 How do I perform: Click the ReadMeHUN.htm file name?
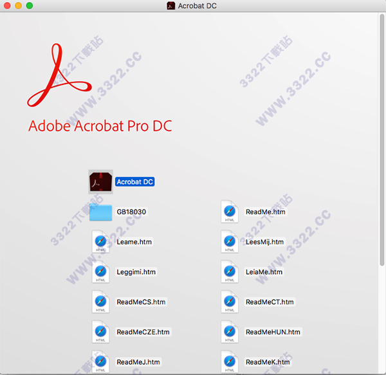coord(273,332)
